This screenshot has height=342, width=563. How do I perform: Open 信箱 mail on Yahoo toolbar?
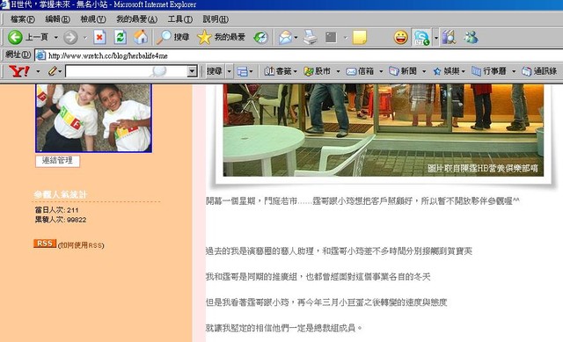[x=360, y=71]
